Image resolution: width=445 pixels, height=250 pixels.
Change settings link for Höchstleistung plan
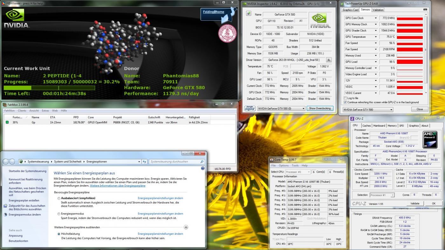click(x=161, y=234)
